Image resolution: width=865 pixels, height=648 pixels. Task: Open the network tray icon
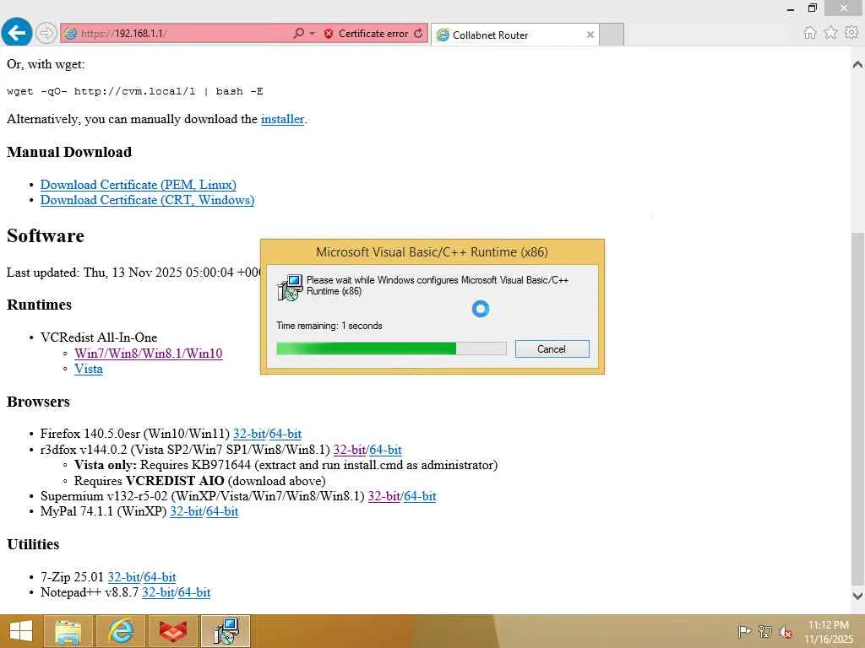click(x=765, y=631)
